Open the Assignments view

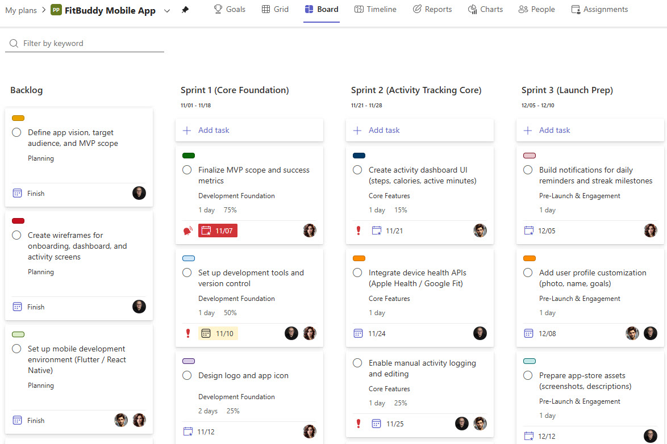coord(599,9)
